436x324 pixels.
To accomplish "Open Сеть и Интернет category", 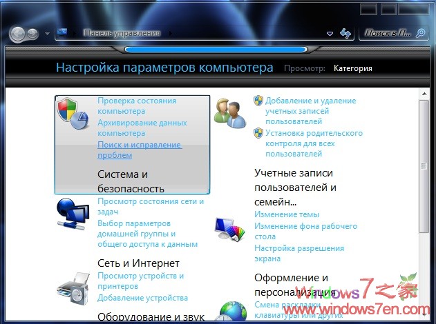I will [x=138, y=263].
